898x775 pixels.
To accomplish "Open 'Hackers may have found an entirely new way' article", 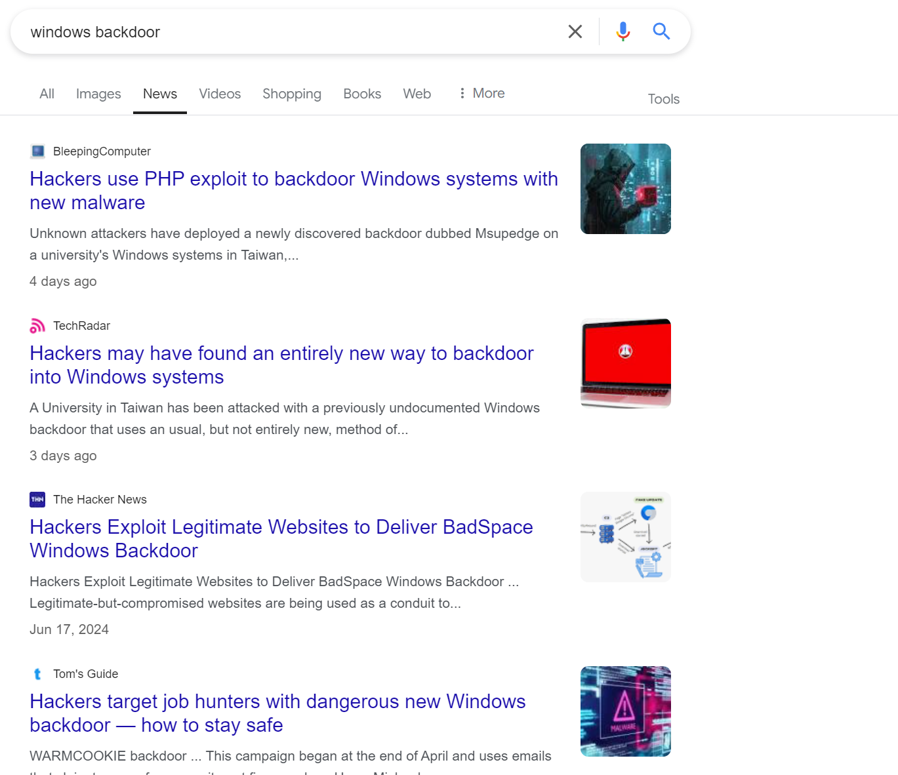I will coord(281,365).
